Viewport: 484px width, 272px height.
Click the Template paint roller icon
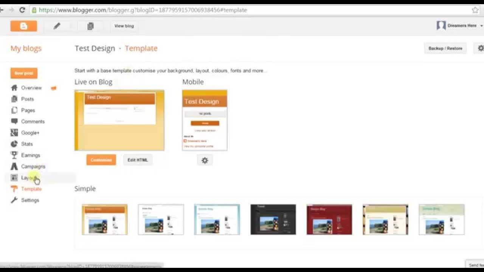(14, 189)
